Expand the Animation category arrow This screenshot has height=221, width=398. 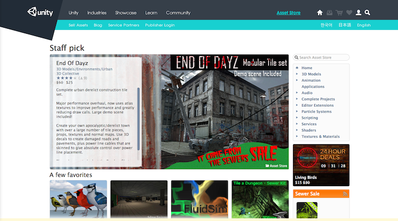click(x=297, y=80)
